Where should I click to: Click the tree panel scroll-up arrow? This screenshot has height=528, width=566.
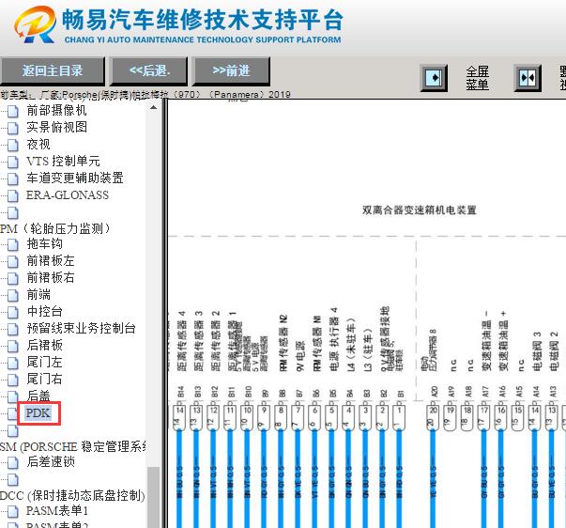click(153, 108)
